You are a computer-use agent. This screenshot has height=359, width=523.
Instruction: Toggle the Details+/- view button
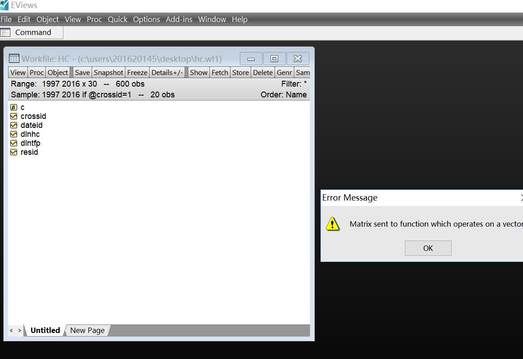tap(167, 72)
